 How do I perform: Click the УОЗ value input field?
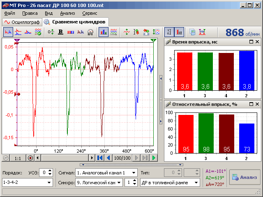(44, 173)
